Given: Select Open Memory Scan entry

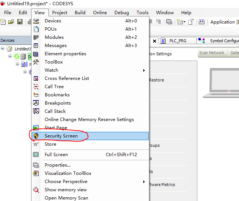Looking at the screenshot, I should (x=90, y=198).
